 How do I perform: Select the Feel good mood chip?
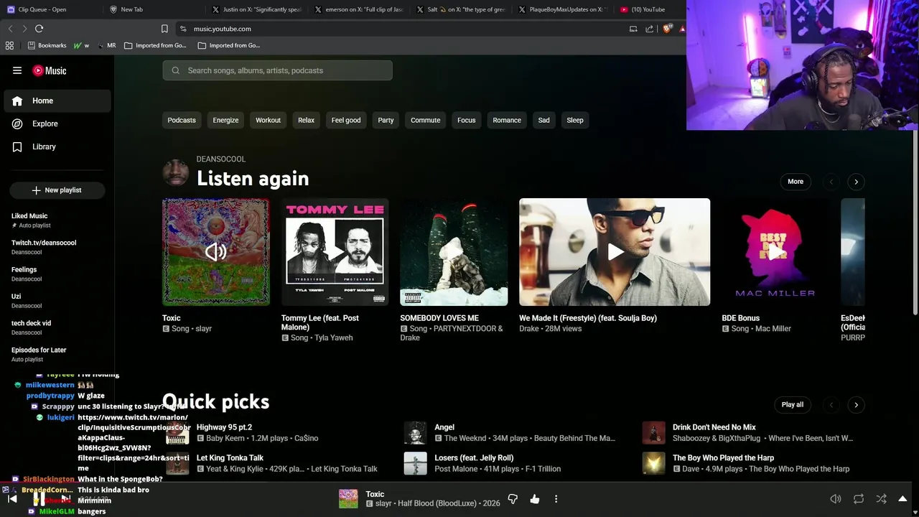[x=346, y=120]
